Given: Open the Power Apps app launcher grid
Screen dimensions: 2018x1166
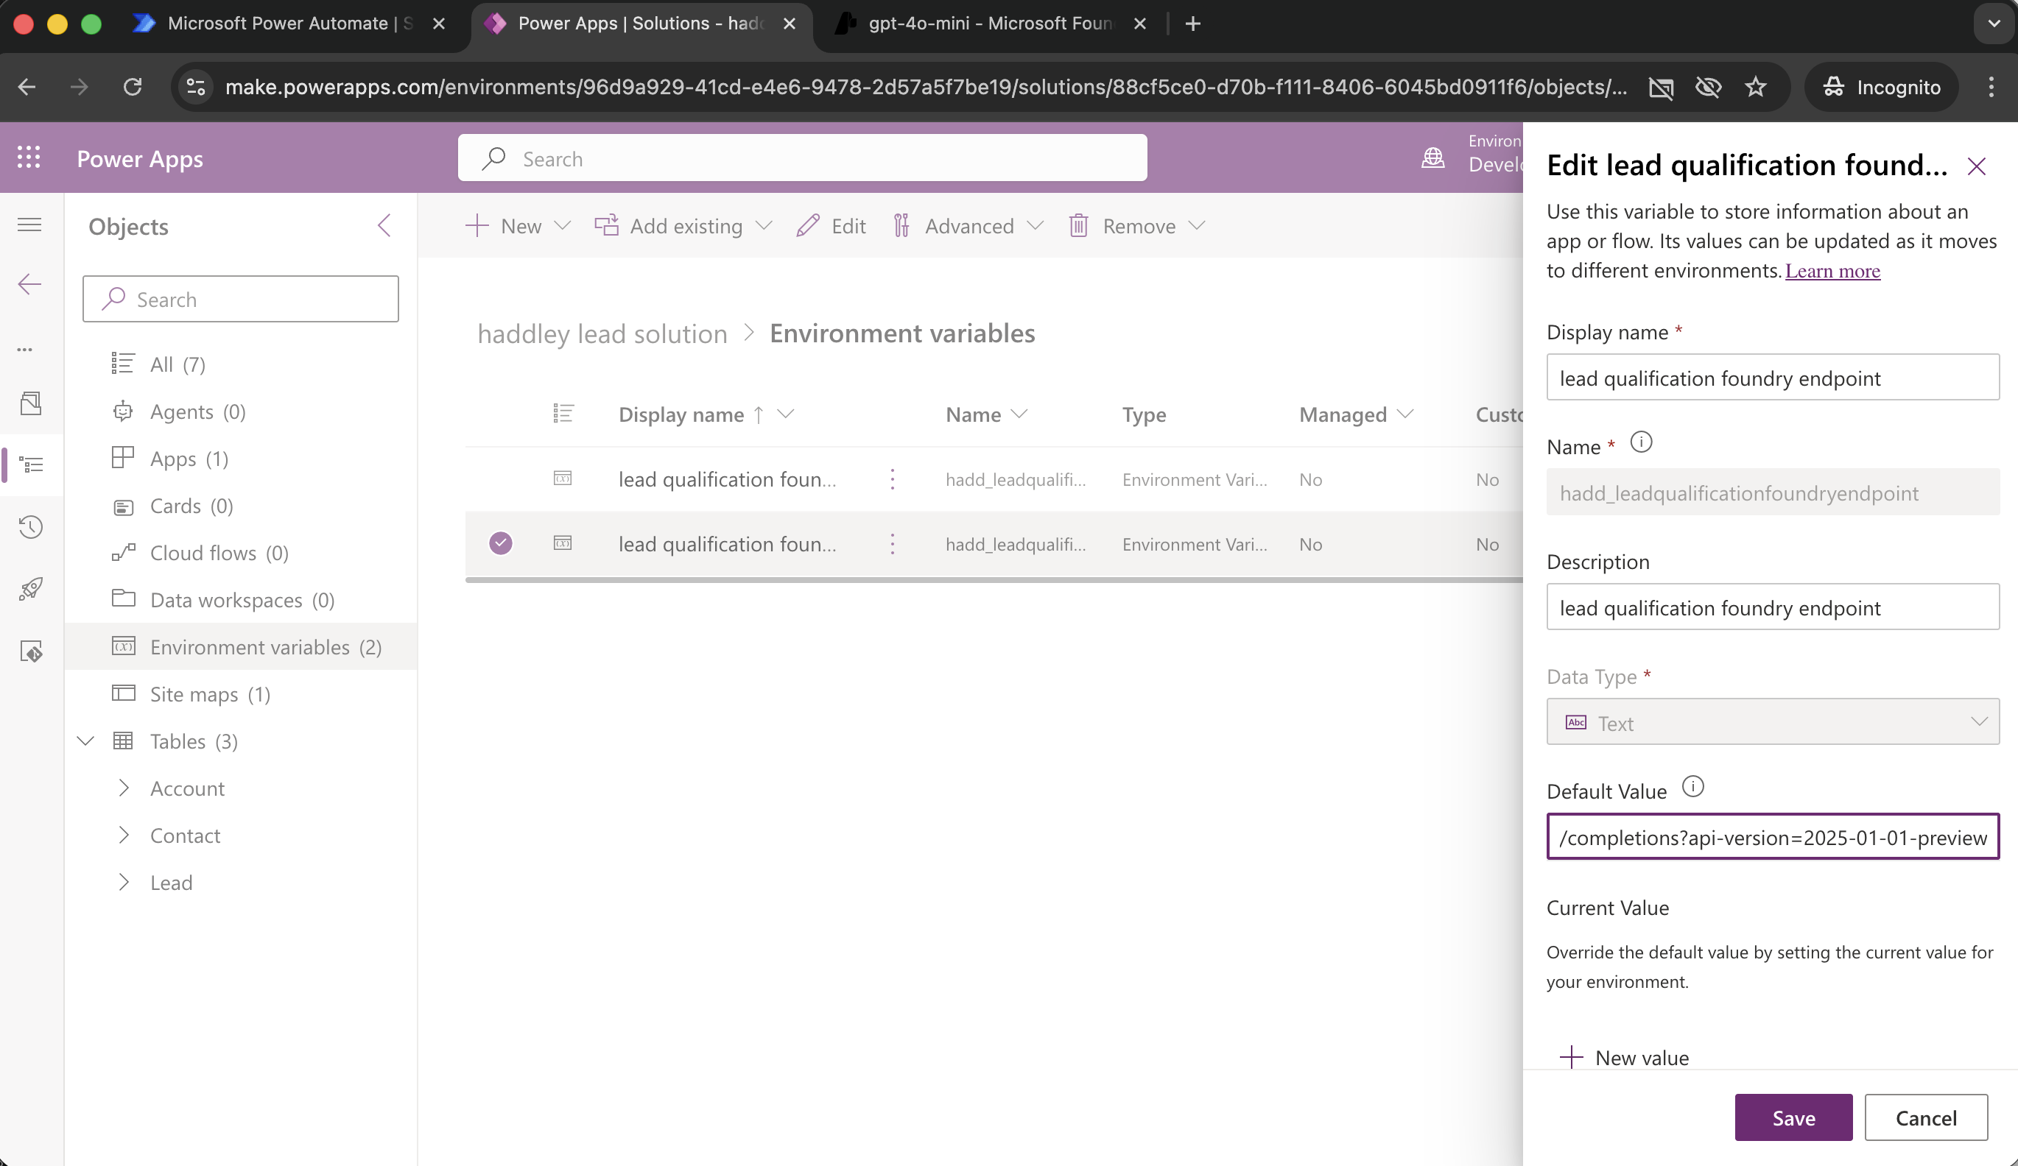Looking at the screenshot, I should point(29,157).
